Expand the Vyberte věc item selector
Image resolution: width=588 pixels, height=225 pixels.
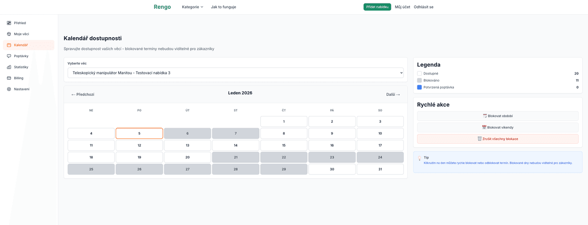pos(235,73)
